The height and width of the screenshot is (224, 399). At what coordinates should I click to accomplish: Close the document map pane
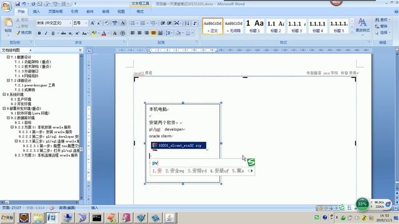click(x=80, y=50)
